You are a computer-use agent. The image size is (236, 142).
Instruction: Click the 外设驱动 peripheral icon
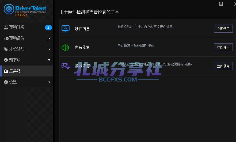pyautogui.click(x=6, y=49)
